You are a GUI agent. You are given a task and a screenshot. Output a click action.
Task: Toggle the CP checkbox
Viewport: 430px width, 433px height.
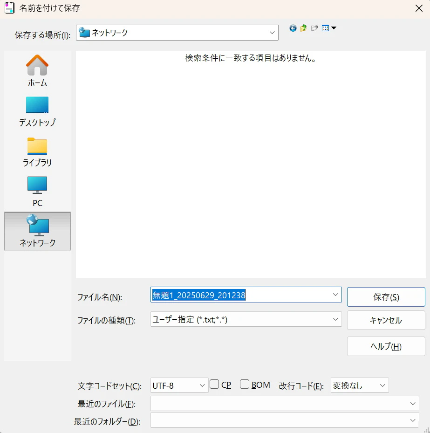[x=214, y=384]
